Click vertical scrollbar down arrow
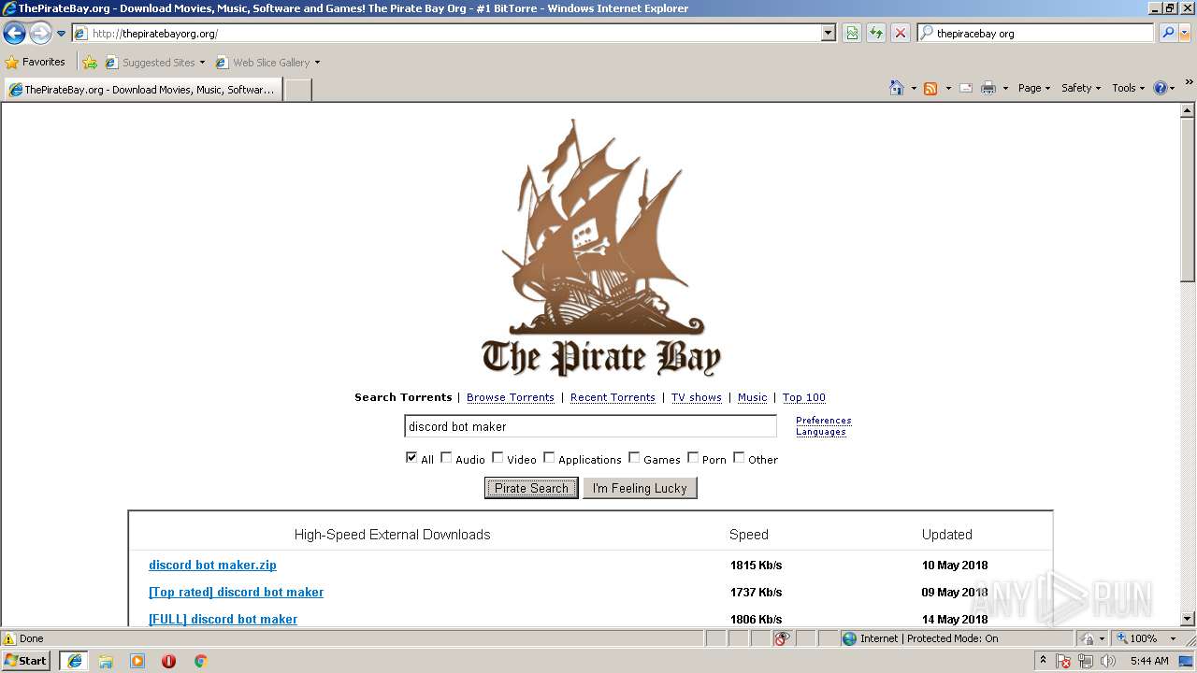Screen dimensions: 1197x673 point(1188,618)
